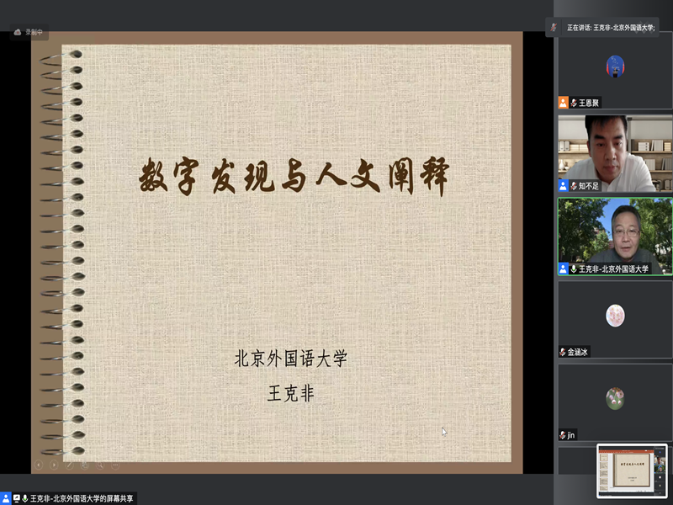This screenshot has width=673, height=505.
Task: Click the 王克非 screen sharing label at bottom
Action: (x=82, y=498)
